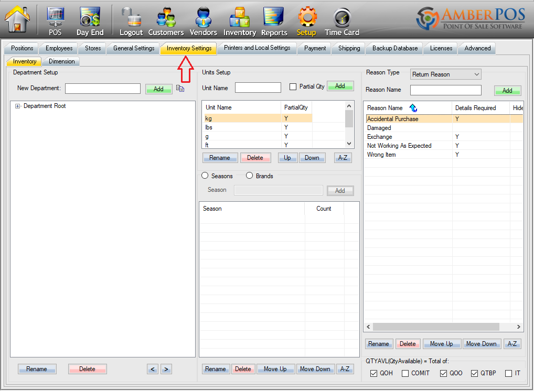Click the units list scroll up arrow

(349, 106)
